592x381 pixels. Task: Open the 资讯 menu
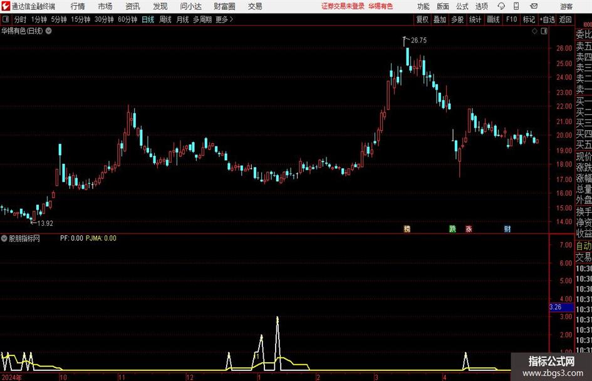click(133, 6)
